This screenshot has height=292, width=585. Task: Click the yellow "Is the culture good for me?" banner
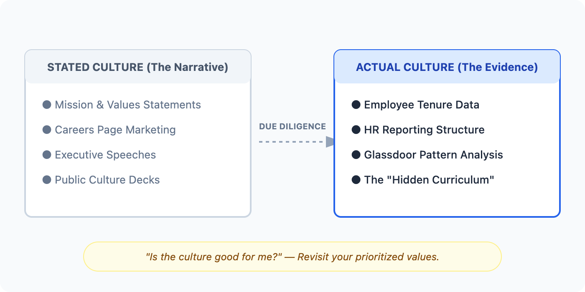[292, 257]
